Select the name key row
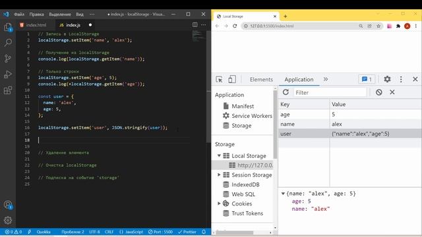 tap(350, 124)
